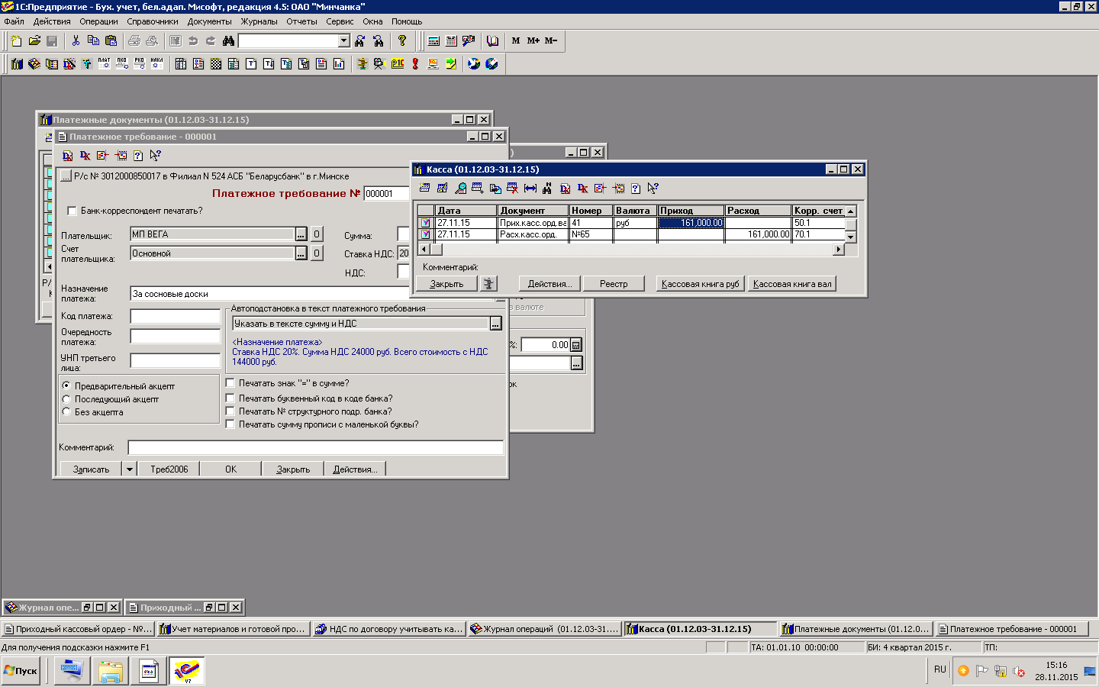Open the calculator button beside the 0.00 field
The height and width of the screenshot is (687, 1099).
tap(575, 345)
